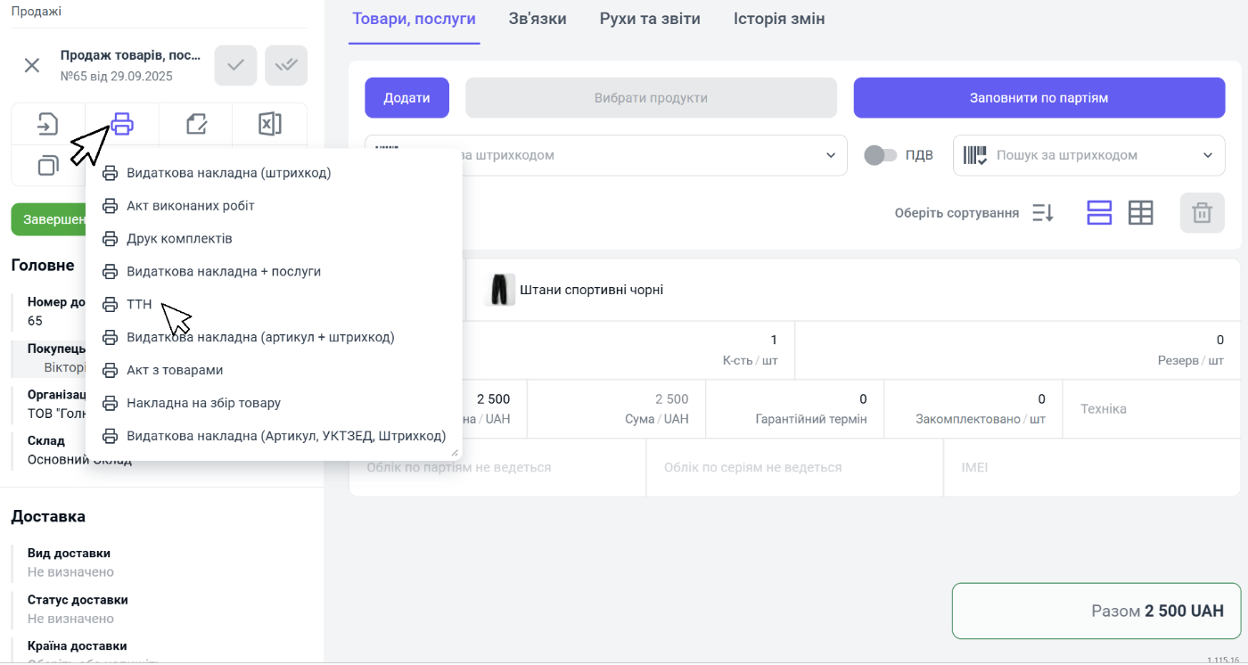Click the export to Excel icon
Image resolution: width=1248 pixels, height=665 pixels.
(x=269, y=124)
